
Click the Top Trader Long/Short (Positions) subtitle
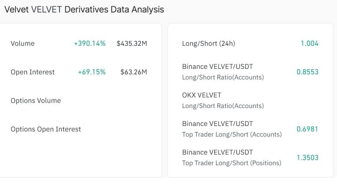[232, 163]
